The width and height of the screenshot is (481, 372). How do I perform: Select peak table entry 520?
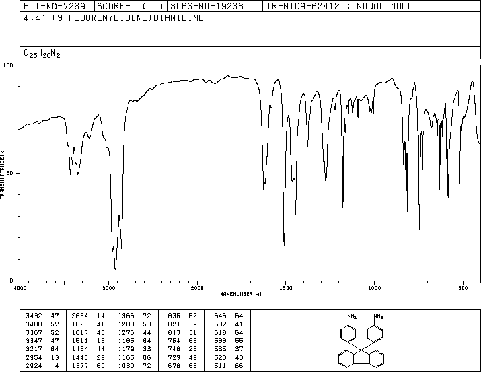(229, 358)
